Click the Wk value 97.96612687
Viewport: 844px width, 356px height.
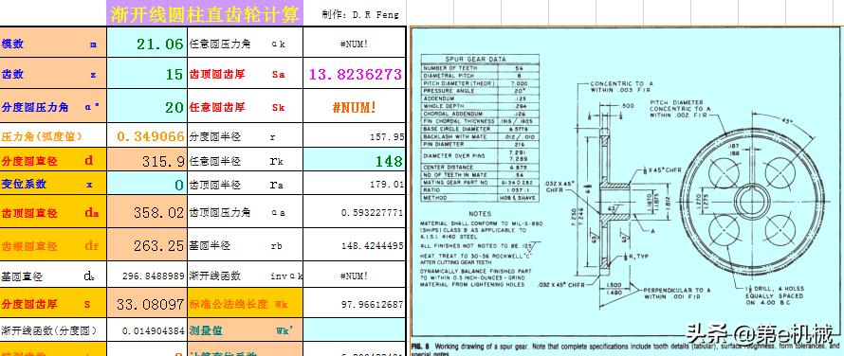click(x=354, y=303)
